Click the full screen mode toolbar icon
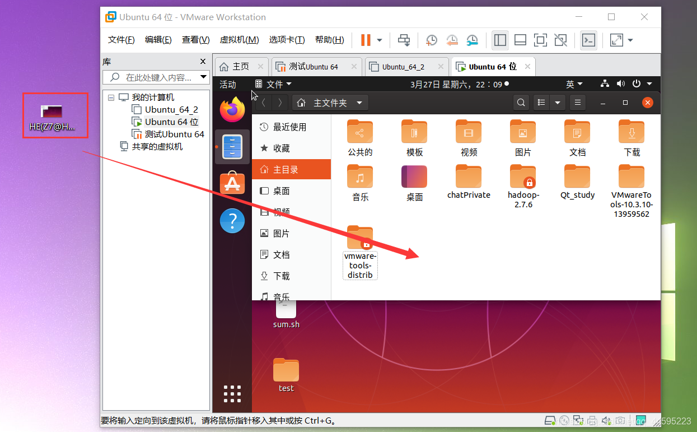 pos(540,40)
